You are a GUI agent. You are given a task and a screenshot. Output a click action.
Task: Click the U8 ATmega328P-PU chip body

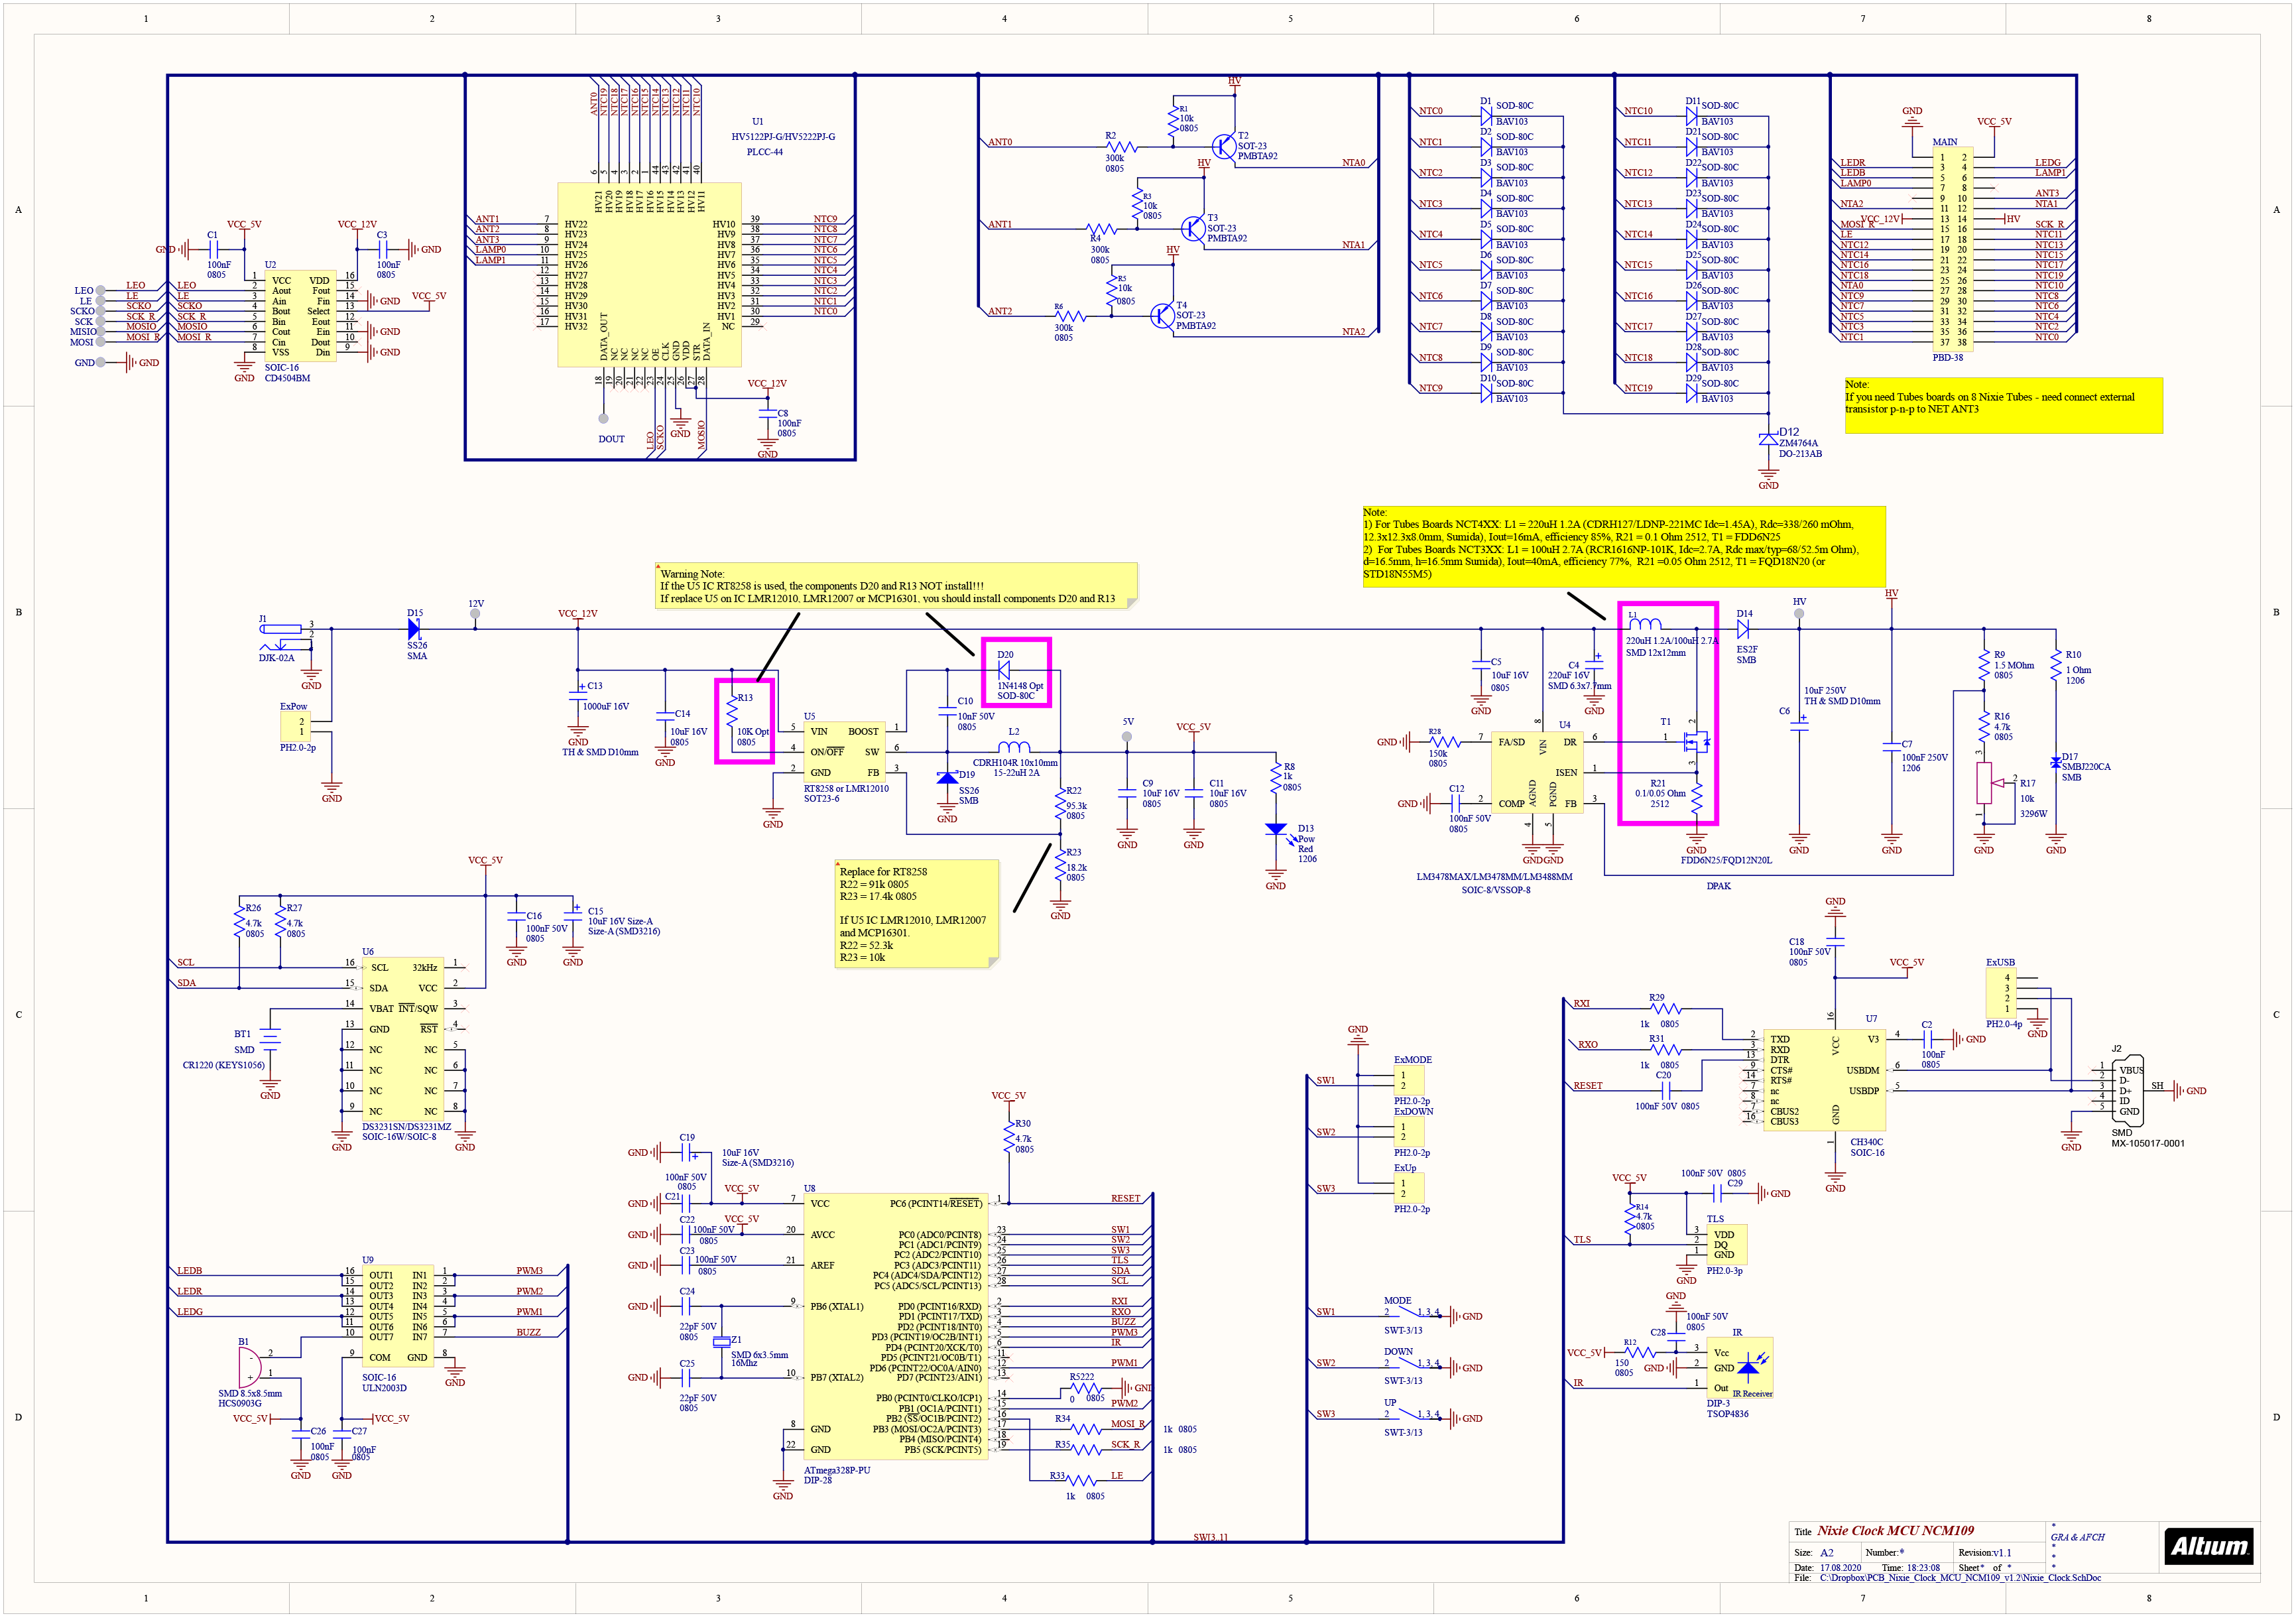pos(896,1327)
